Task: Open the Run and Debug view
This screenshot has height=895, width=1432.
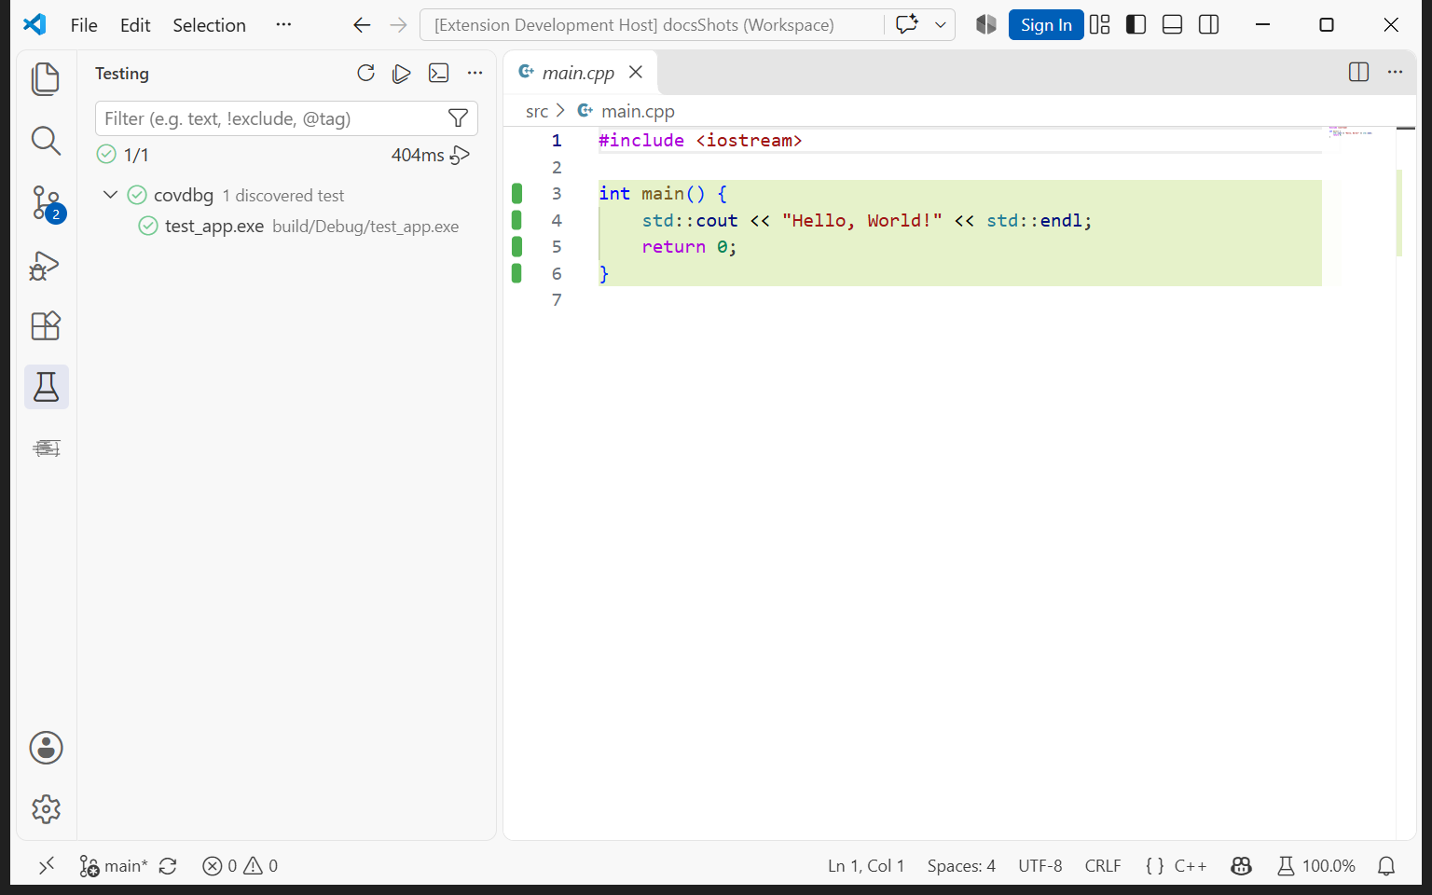Action: [x=46, y=266]
